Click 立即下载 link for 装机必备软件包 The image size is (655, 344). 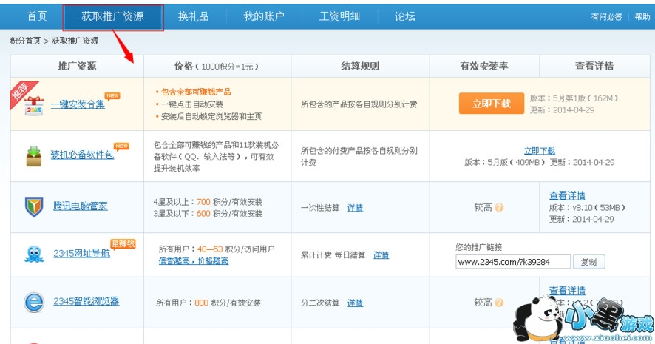coord(539,150)
